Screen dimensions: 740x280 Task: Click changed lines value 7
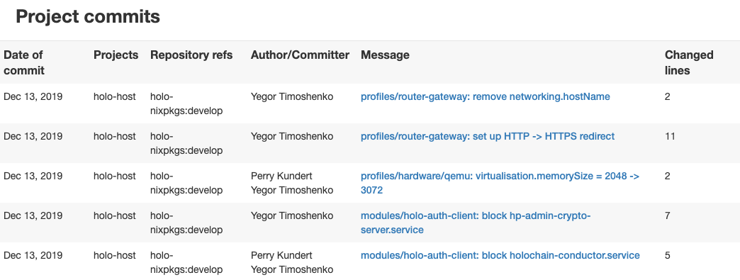click(667, 215)
